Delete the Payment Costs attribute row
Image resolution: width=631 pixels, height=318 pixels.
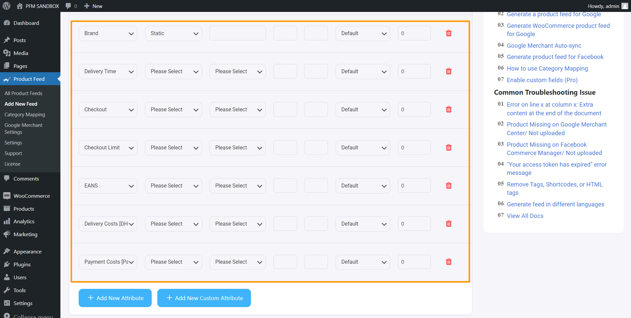click(x=448, y=262)
